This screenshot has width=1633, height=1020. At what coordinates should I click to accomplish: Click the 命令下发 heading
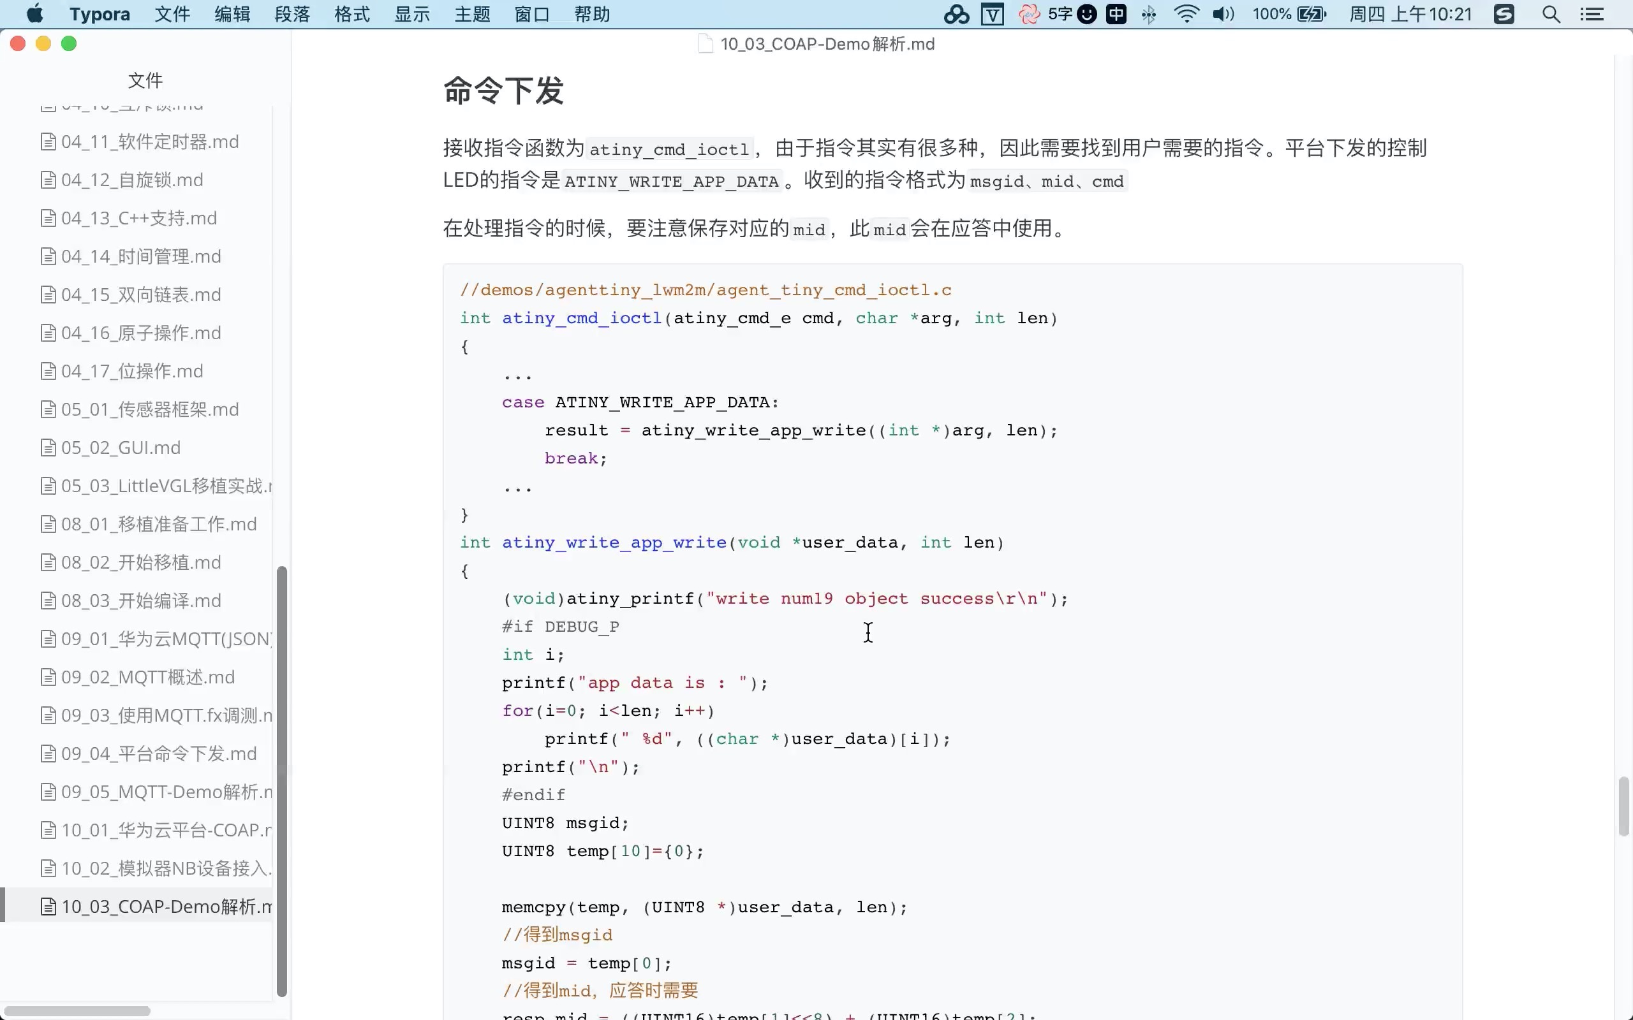tap(503, 91)
